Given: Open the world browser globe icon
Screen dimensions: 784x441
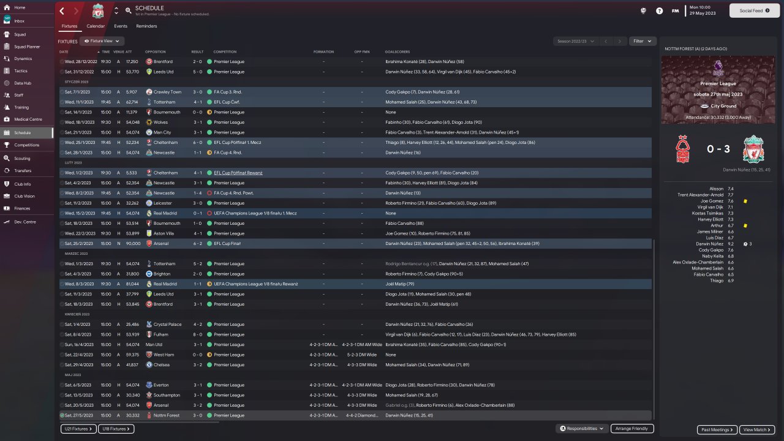Looking at the screenshot, I should coord(644,10).
